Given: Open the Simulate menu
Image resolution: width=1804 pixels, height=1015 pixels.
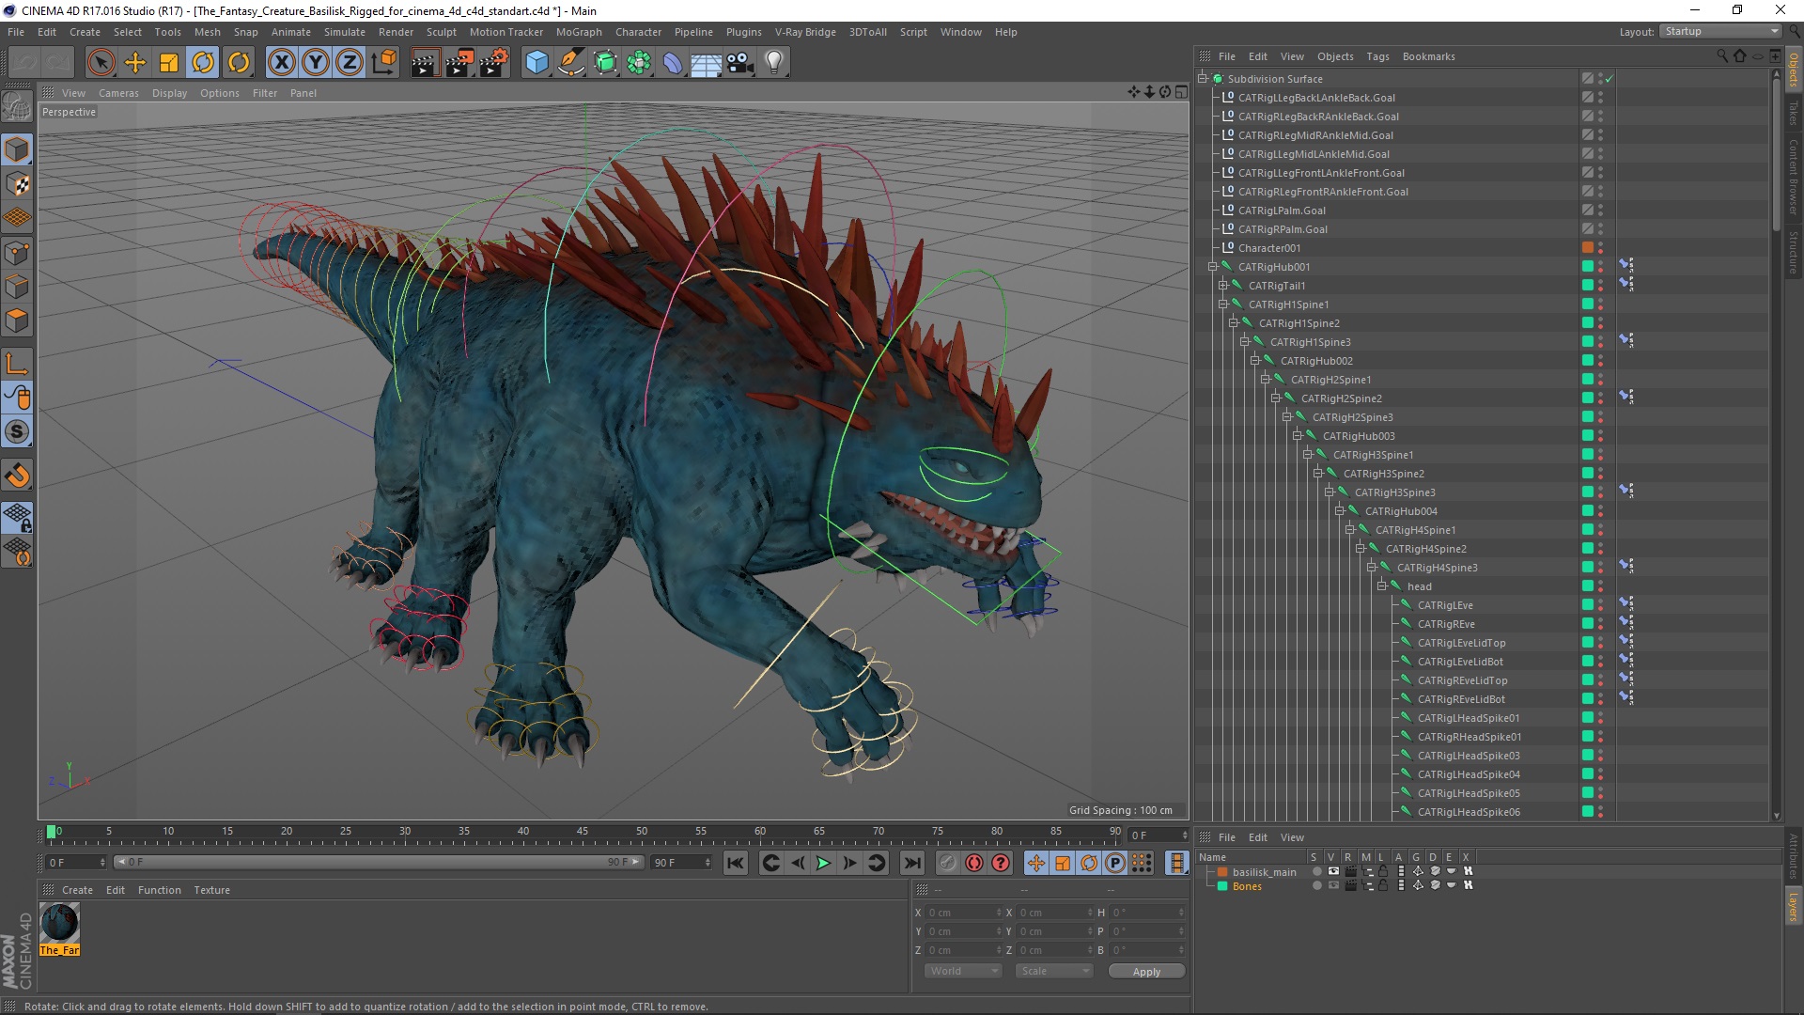Looking at the screenshot, I should pyautogui.click(x=344, y=32).
